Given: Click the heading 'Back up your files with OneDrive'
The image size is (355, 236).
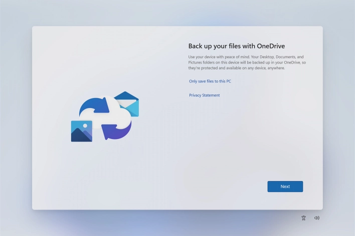Looking at the screenshot, I should (x=237, y=46).
